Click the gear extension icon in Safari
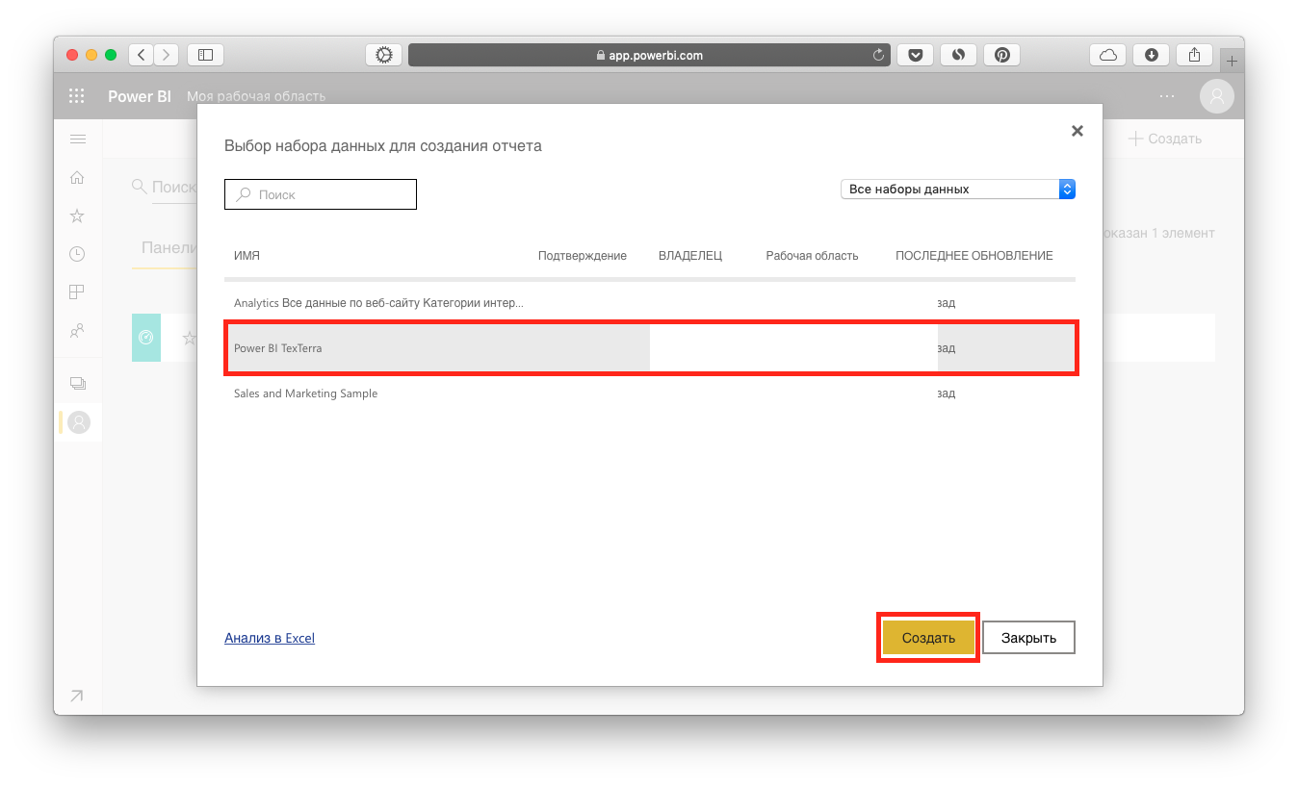Screen dimensions: 1298x786 coord(384,55)
